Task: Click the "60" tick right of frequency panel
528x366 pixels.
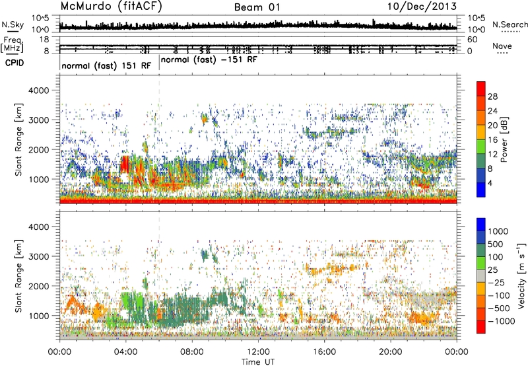Action: [x=472, y=40]
